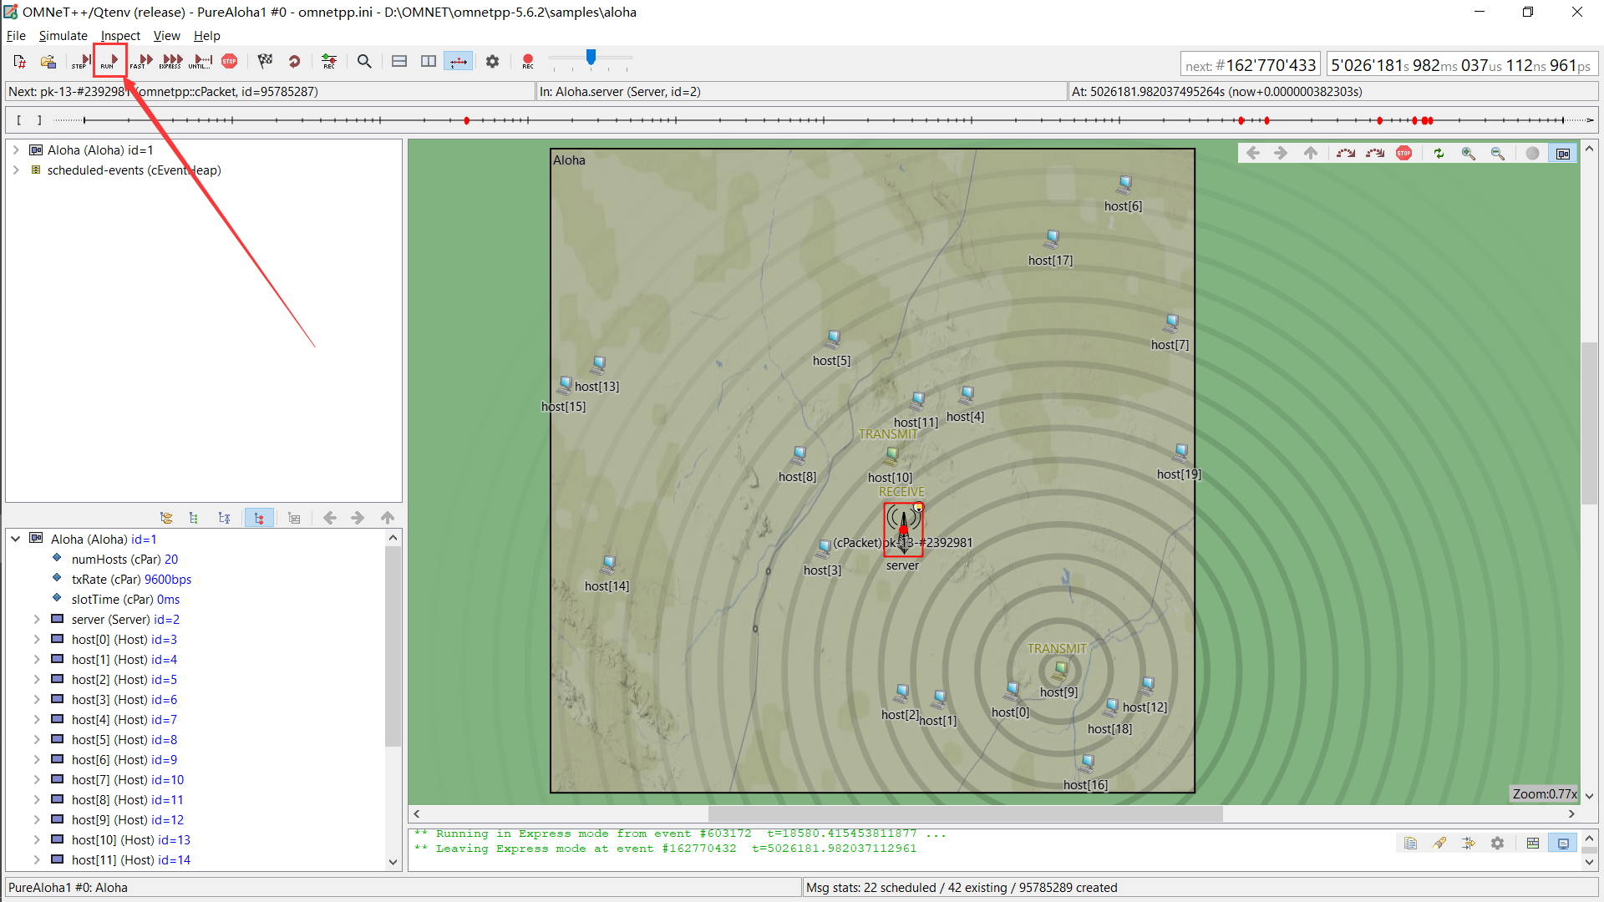Viewport: 1604px width, 902px height.
Task: Click the Conclude simulation checkered flag icon
Action: point(265,61)
